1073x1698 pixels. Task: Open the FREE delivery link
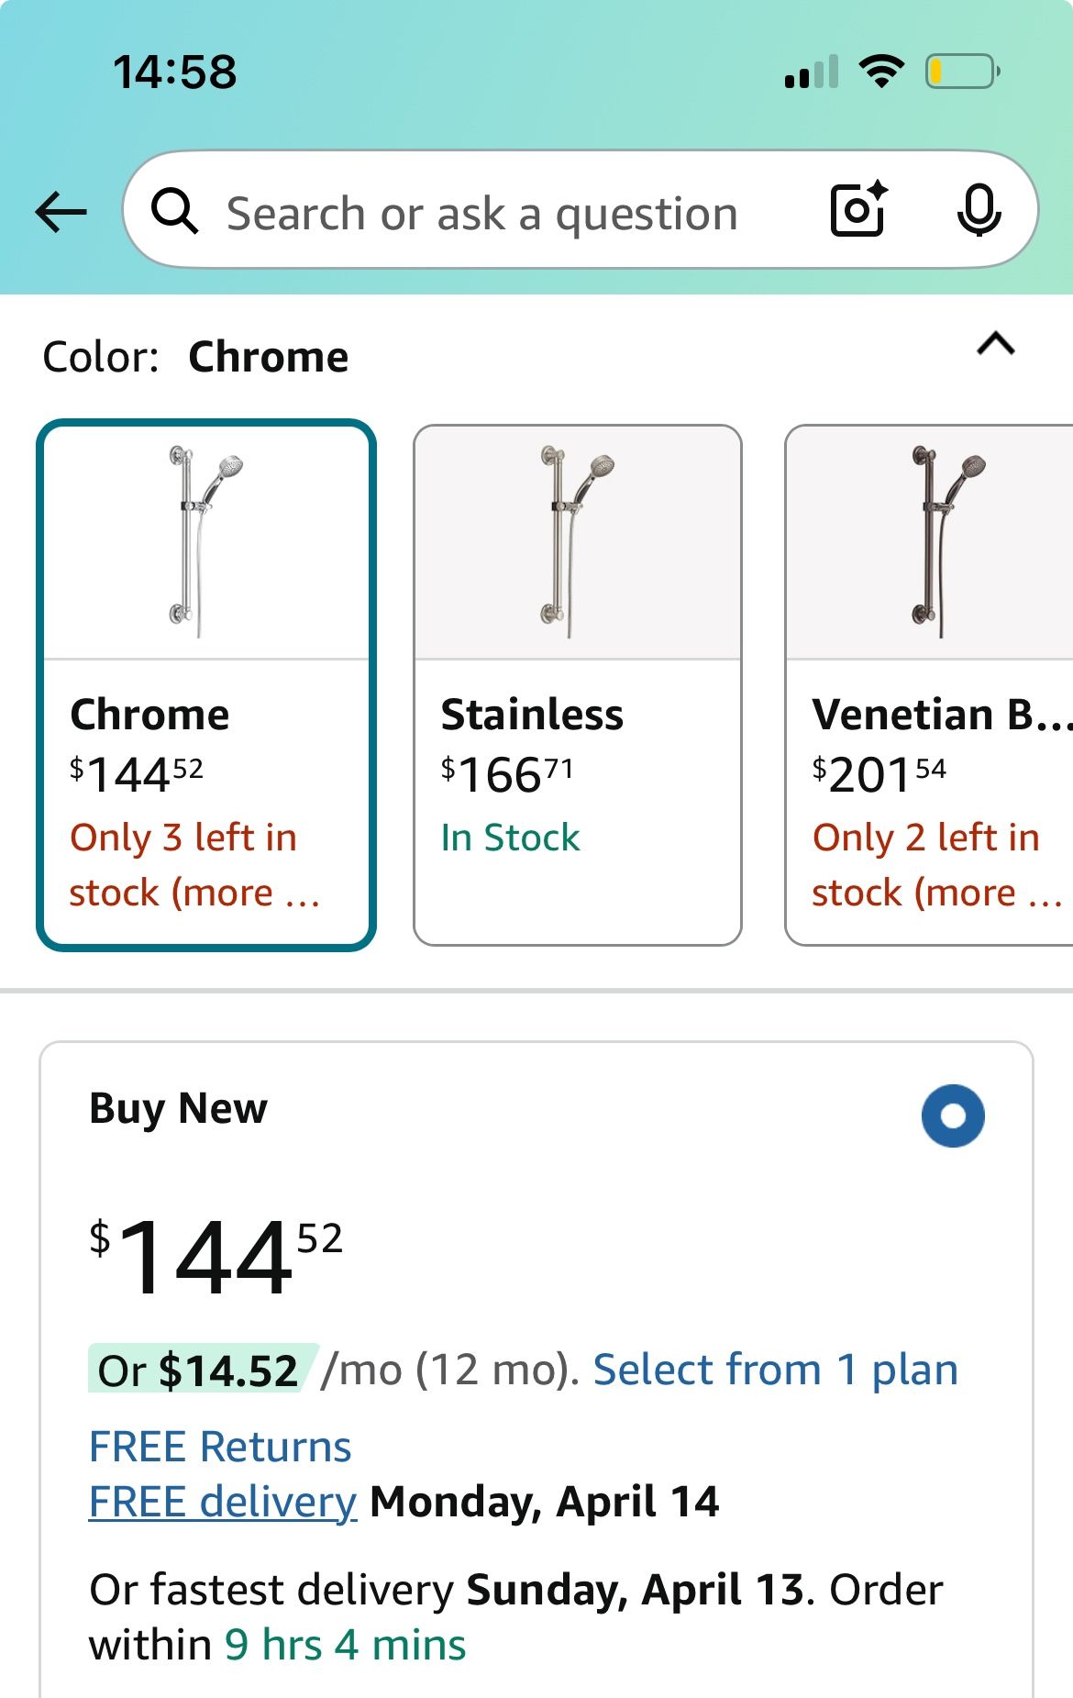pos(223,1502)
